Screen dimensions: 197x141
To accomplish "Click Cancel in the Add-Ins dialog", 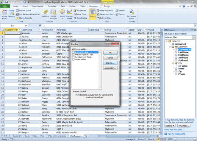I will click(110, 58).
